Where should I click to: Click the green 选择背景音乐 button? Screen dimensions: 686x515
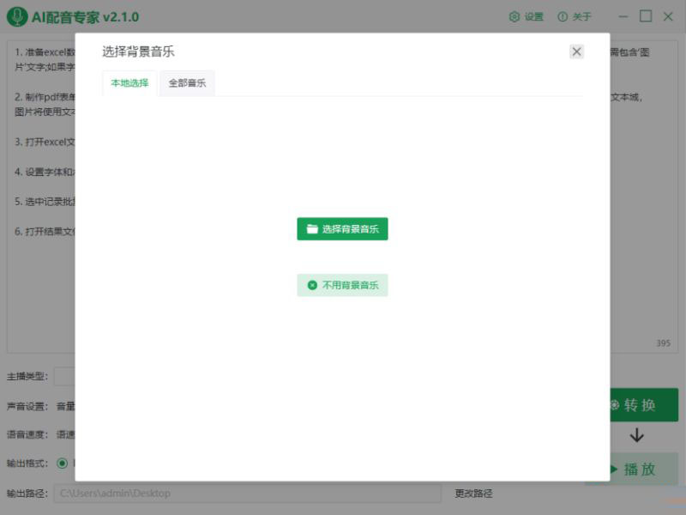click(342, 228)
